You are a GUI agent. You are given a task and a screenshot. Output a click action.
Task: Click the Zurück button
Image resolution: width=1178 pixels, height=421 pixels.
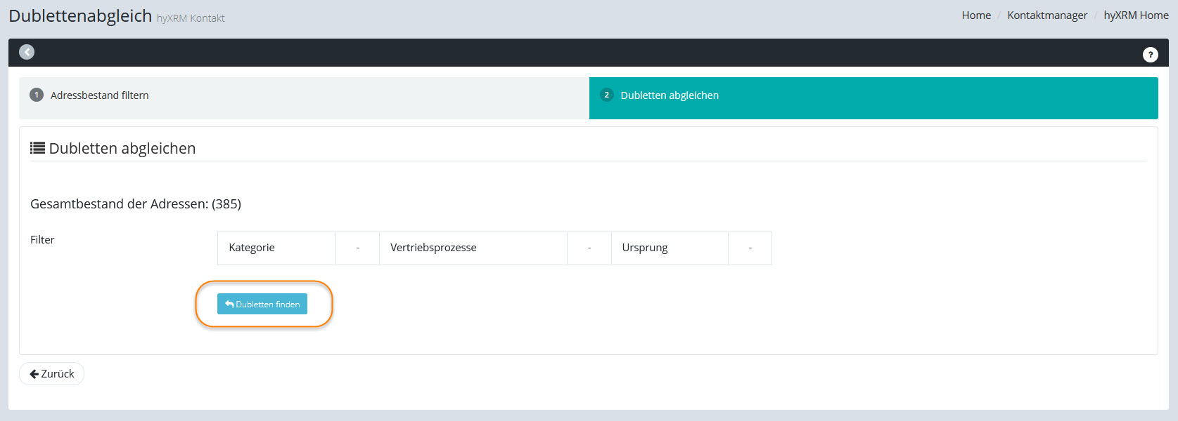(51, 374)
